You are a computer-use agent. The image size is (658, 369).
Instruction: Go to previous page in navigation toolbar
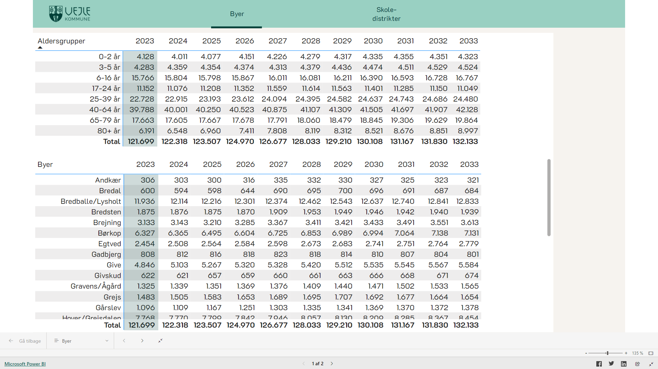(124, 341)
